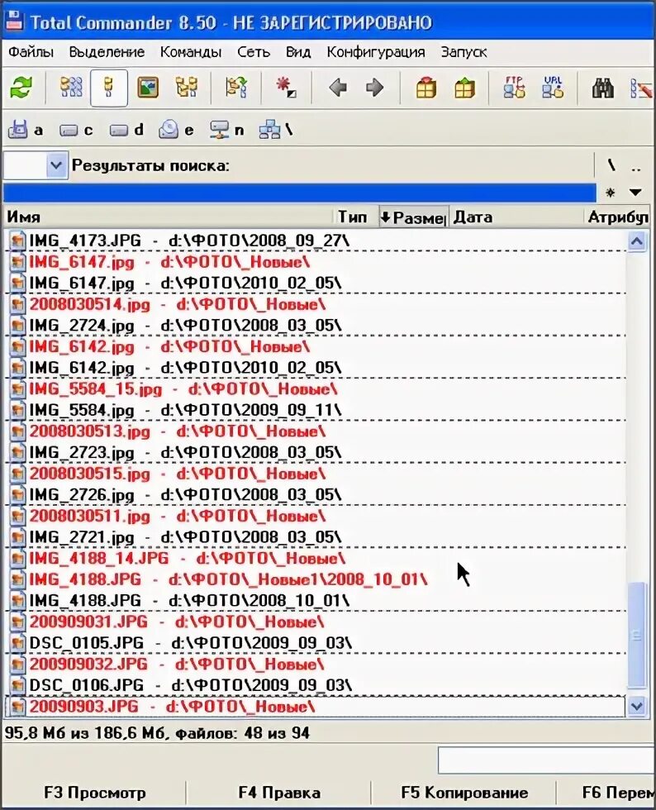Screen dimensions: 656x810
Task: Click the red star select-files icon
Action: click(x=286, y=88)
